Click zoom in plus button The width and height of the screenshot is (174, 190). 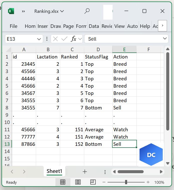tap(148, 182)
